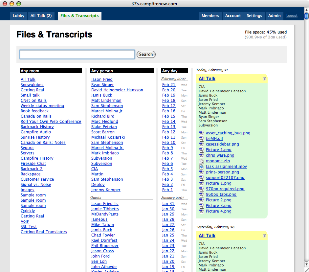
Task: Choose guest MrDandyPants
Action: point(105,214)
